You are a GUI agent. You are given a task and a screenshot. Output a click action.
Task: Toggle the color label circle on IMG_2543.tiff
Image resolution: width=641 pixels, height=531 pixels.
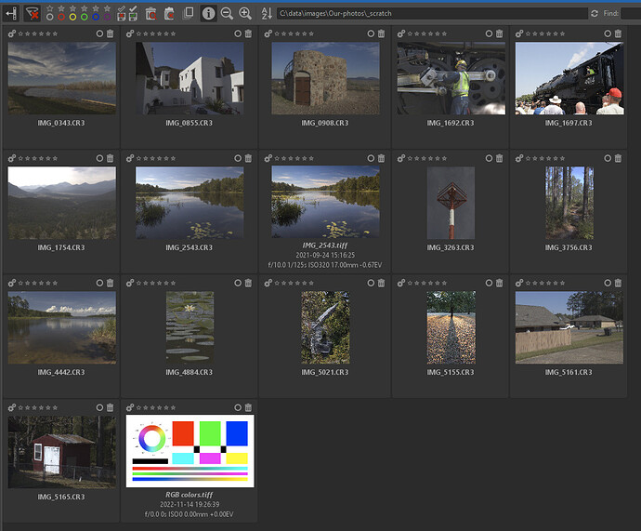372,158
